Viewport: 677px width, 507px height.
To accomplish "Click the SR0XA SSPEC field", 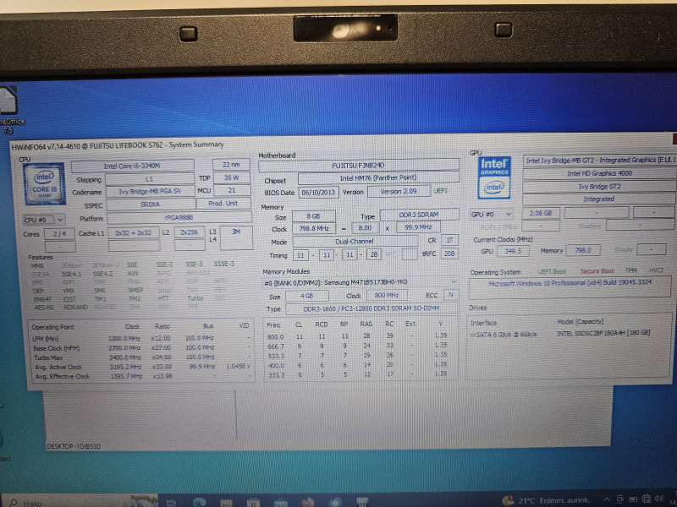I will [151, 204].
